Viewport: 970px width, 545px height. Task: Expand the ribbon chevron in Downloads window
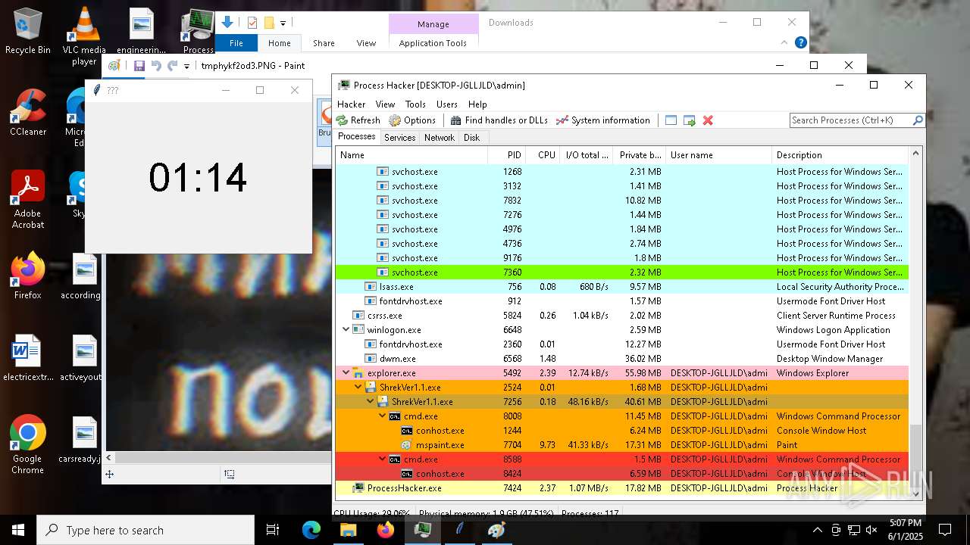784,43
